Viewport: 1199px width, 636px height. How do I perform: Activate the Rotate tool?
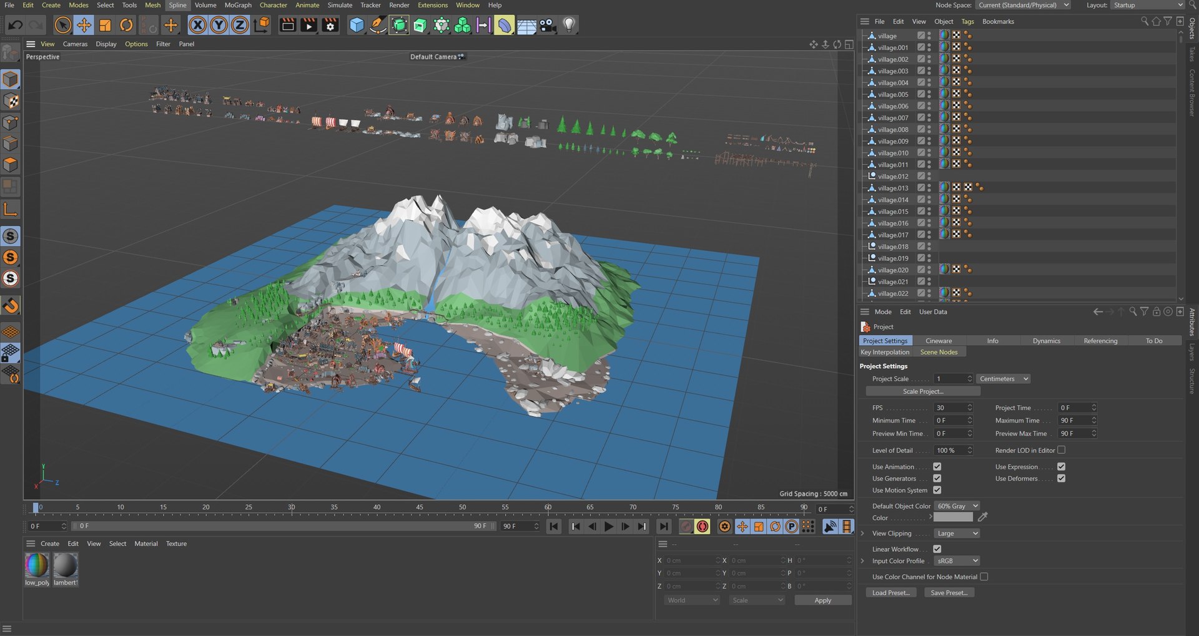coord(126,26)
